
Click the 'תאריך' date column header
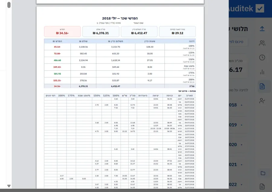point(189,96)
